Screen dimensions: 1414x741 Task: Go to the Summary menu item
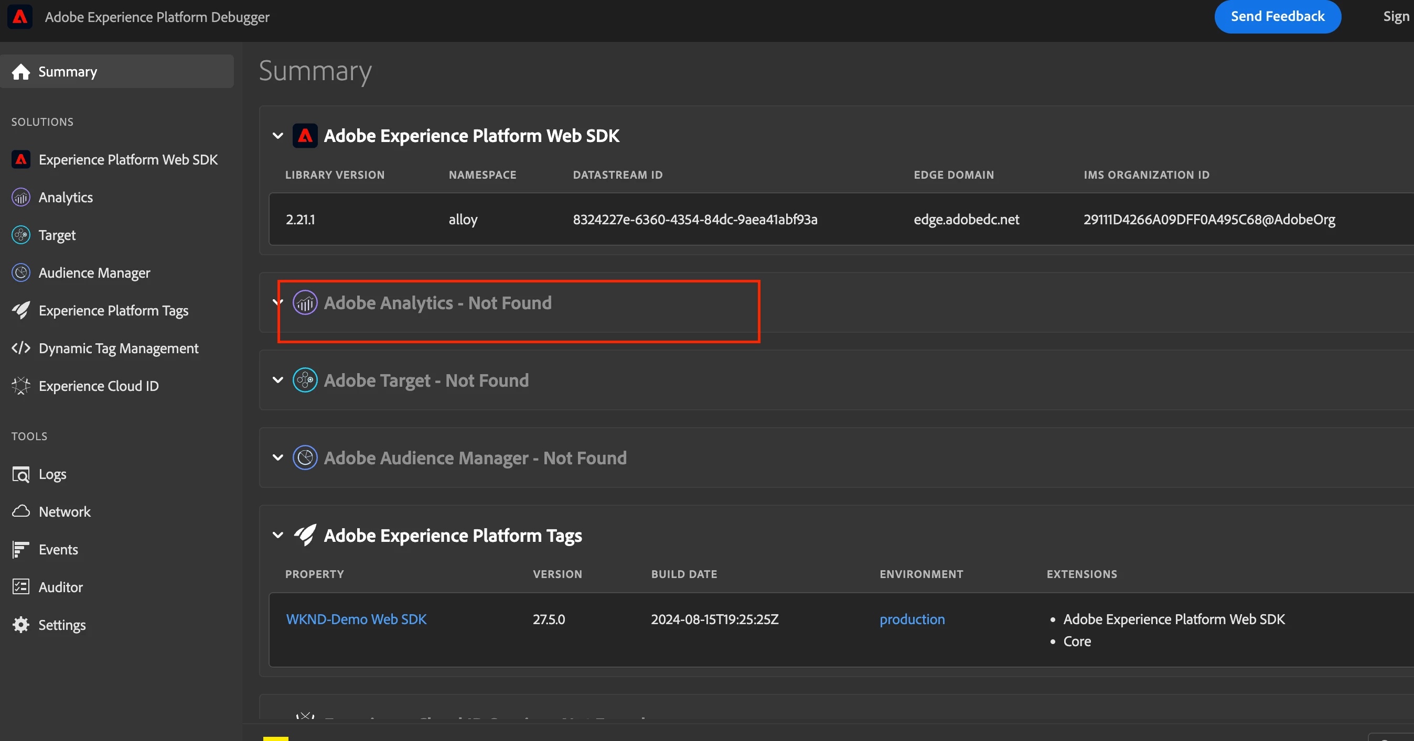67,72
